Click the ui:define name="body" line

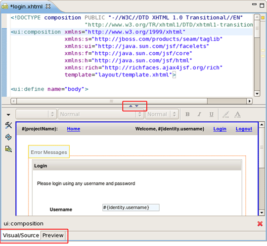click(x=49, y=89)
